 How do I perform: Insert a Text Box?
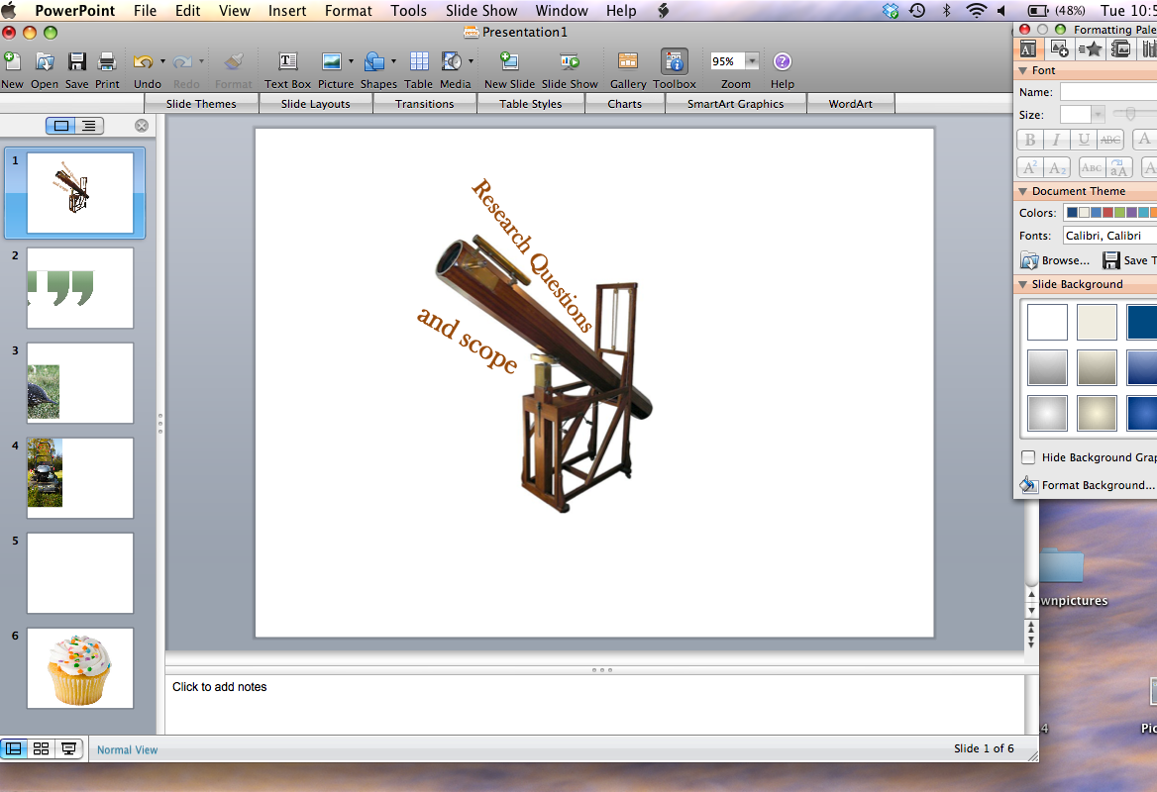(288, 62)
